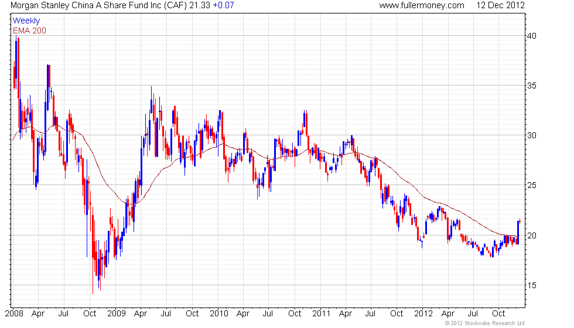This screenshot has width=574, height=328.
Task: Click the '20' price axis label
Action: coord(532,235)
